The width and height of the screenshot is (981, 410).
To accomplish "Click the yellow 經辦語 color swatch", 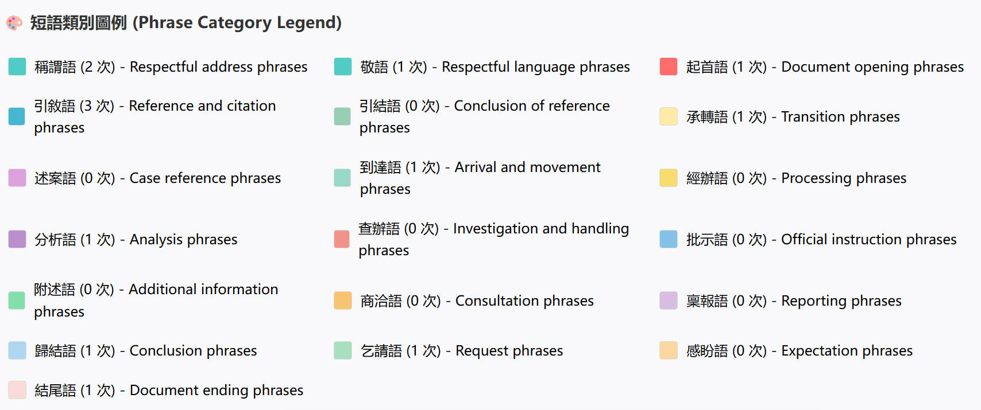I will (x=669, y=178).
